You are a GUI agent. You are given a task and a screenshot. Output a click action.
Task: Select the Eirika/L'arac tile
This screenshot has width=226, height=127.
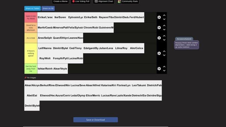tap(45, 17)
